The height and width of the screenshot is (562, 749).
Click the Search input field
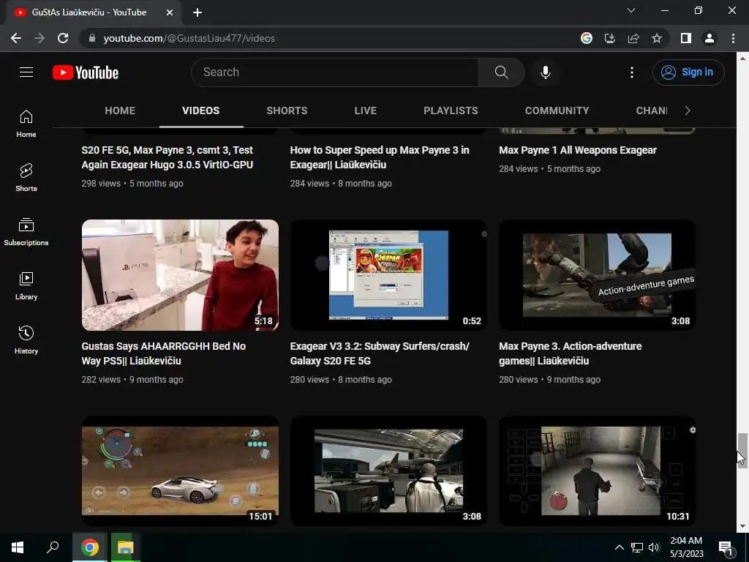[335, 72]
